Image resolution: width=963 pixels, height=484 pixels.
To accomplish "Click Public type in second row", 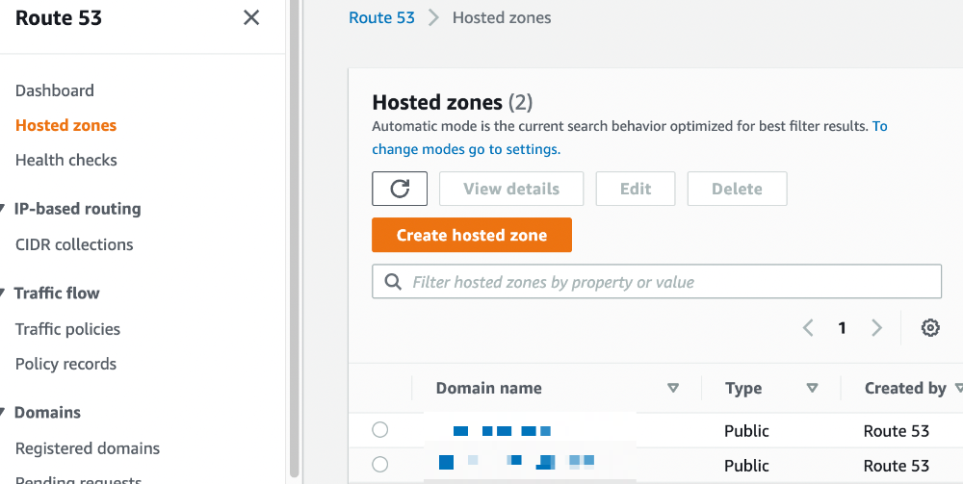I will pyautogui.click(x=746, y=466).
